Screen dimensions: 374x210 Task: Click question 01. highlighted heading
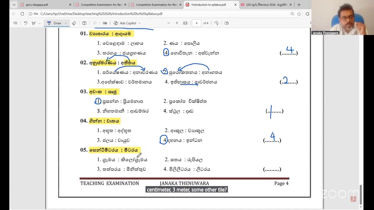pos(111,34)
